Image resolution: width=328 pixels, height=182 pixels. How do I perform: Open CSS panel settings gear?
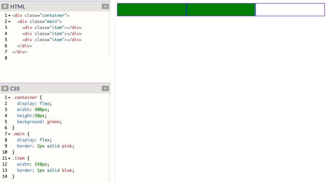click(x=5, y=88)
